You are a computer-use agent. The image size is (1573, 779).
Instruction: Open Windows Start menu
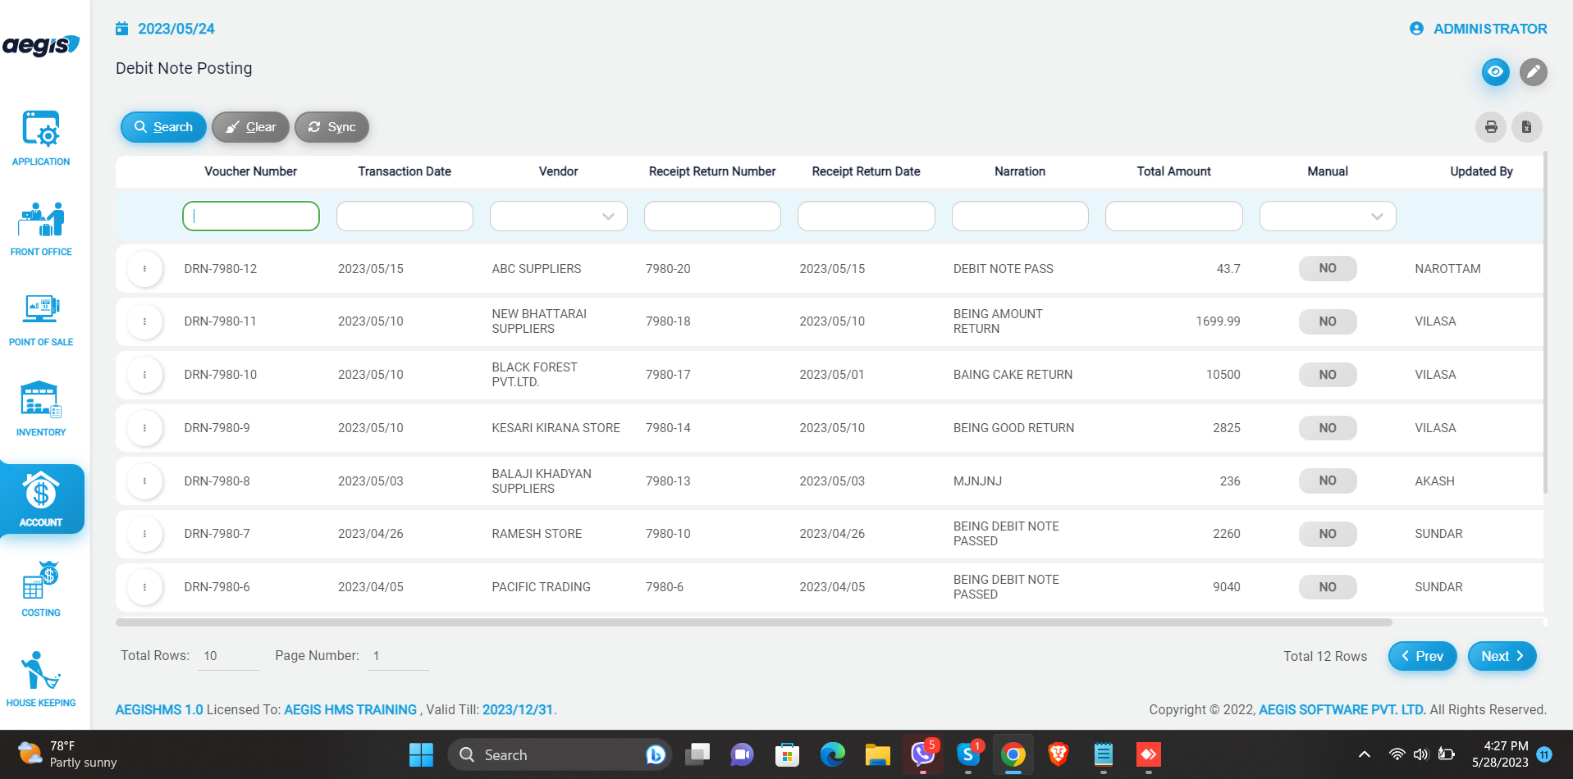pos(421,754)
